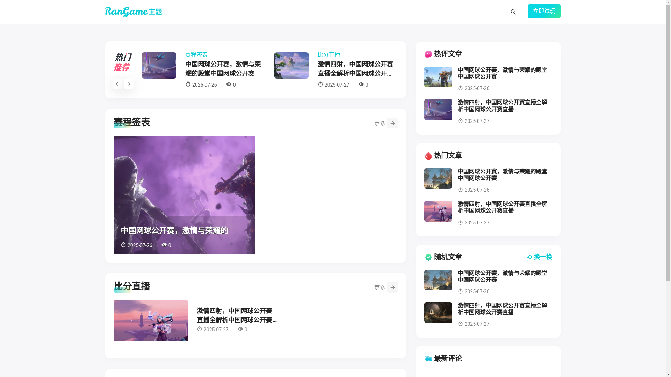Open first 热评文章 article title
Screen dimensions: 671x377
(x=502, y=73)
